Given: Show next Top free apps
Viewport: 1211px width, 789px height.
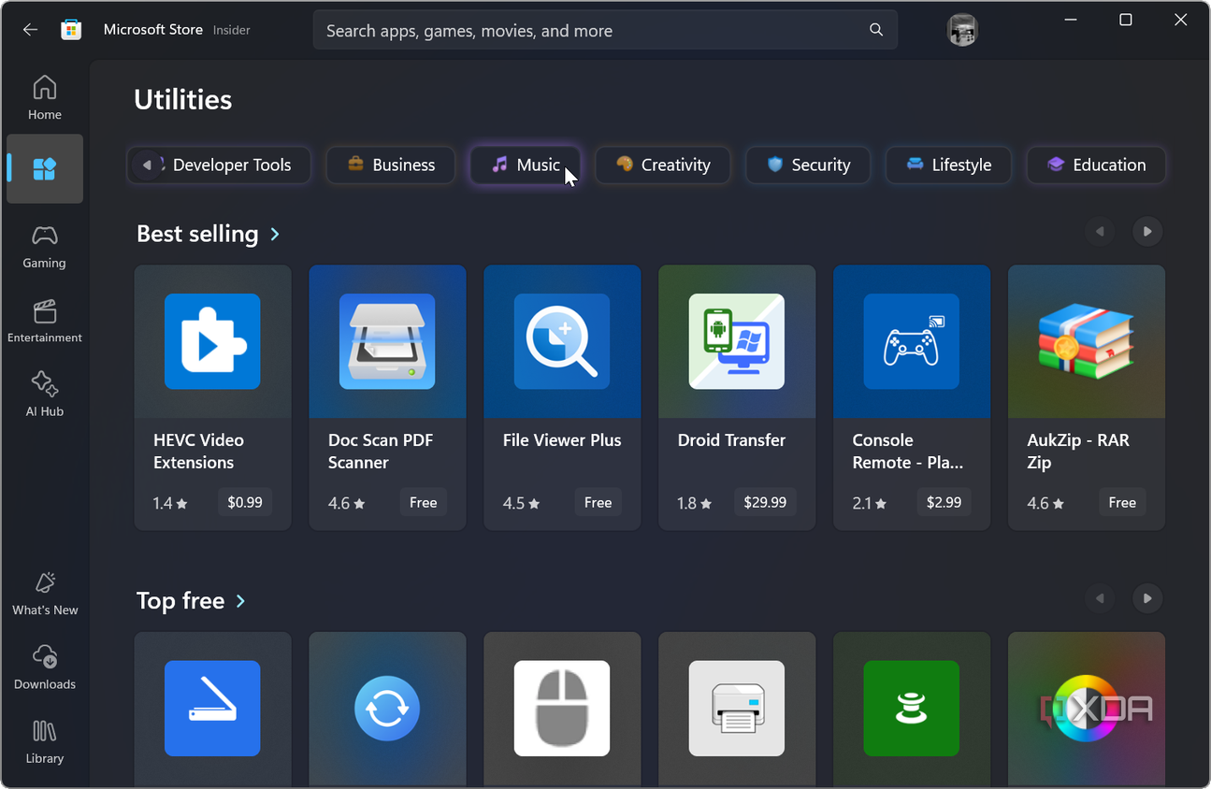Looking at the screenshot, I should [1147, 598].
